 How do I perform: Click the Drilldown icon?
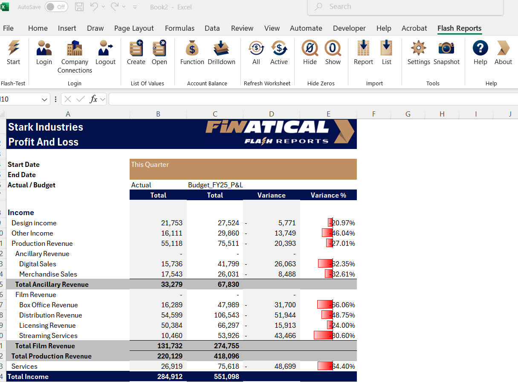pyautogui.click(x=221, y=48)
